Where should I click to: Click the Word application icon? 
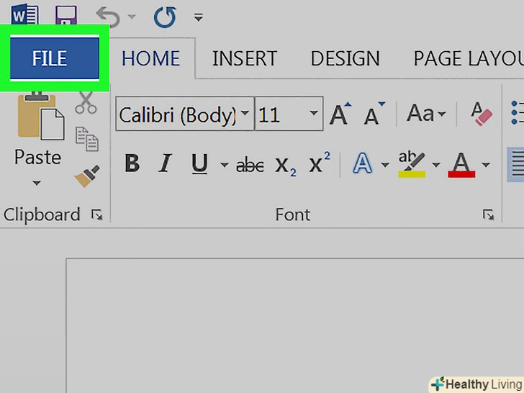coord(25,16)
